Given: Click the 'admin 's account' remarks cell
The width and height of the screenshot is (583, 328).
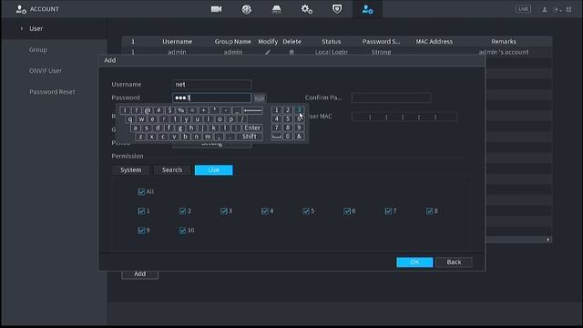Looking at the screenshot, I should tap(504, 52).
